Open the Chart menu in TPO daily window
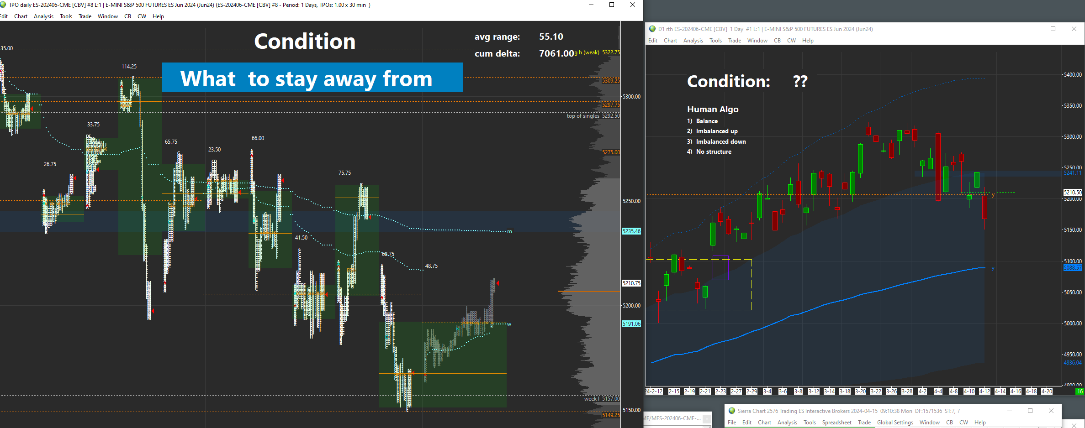 21,16
